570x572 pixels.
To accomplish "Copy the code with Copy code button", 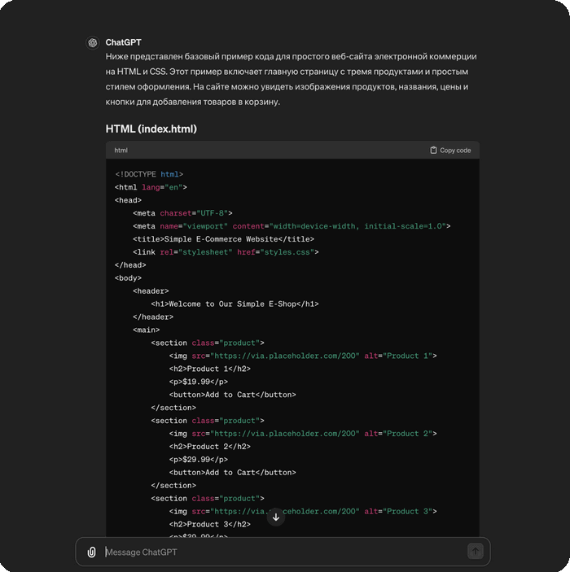I will [450, 151].
